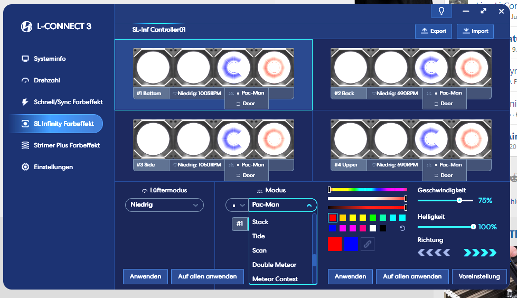Click the Voreinstellung button
517x298 pixels.
pyautogui.click(x=479, y=276)
